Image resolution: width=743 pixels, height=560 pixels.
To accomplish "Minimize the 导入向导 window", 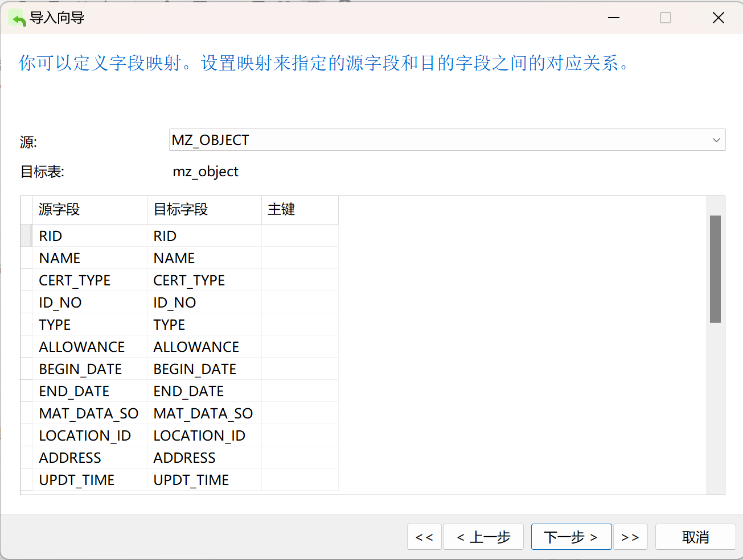I will pyautogui.click(x=614, y=18).
